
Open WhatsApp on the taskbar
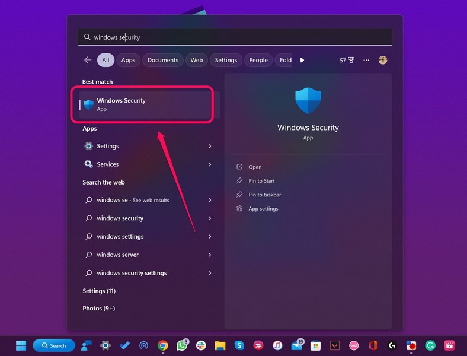[182, 345]
